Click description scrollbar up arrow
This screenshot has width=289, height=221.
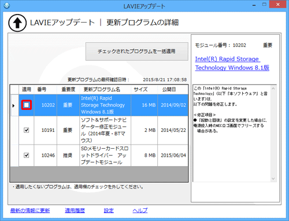point(273,89)
